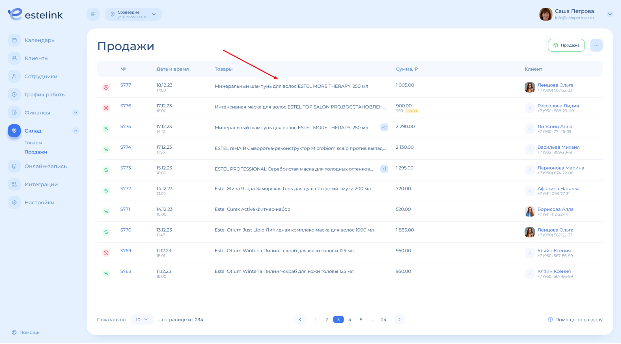Viewport: 621px width, 344px height.
Task: Click Саша Петрова profile avatar
Action: click(x=545, y=14)
